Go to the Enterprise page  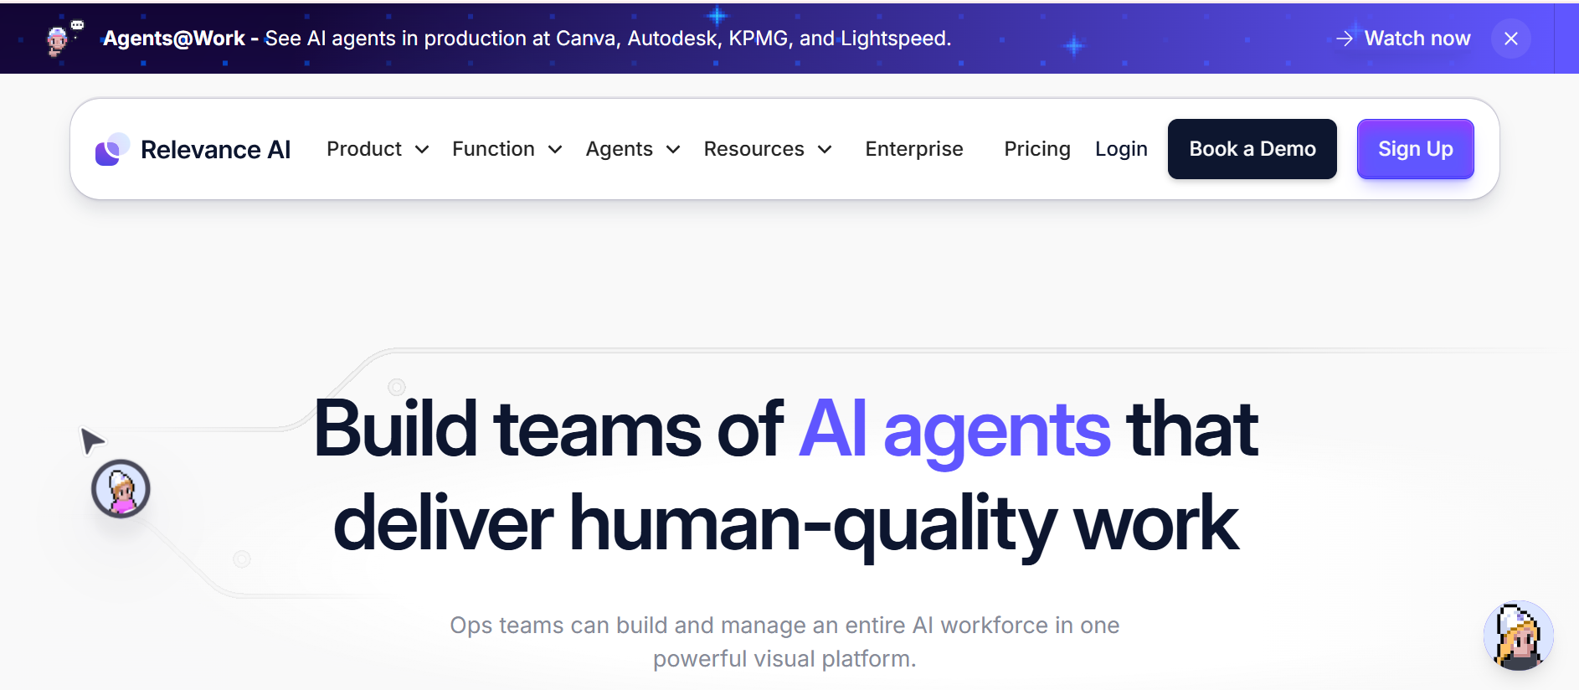click(914, 149)
